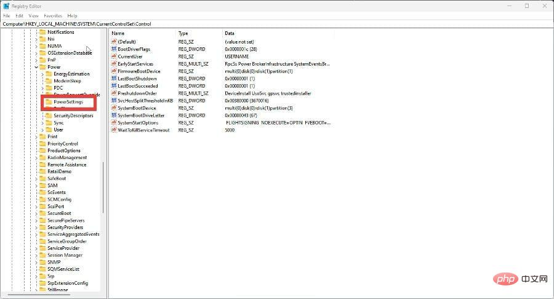Click the SystemBootDevice value icon
Viewport: 554px width, 299px height.
pos(114,108)
